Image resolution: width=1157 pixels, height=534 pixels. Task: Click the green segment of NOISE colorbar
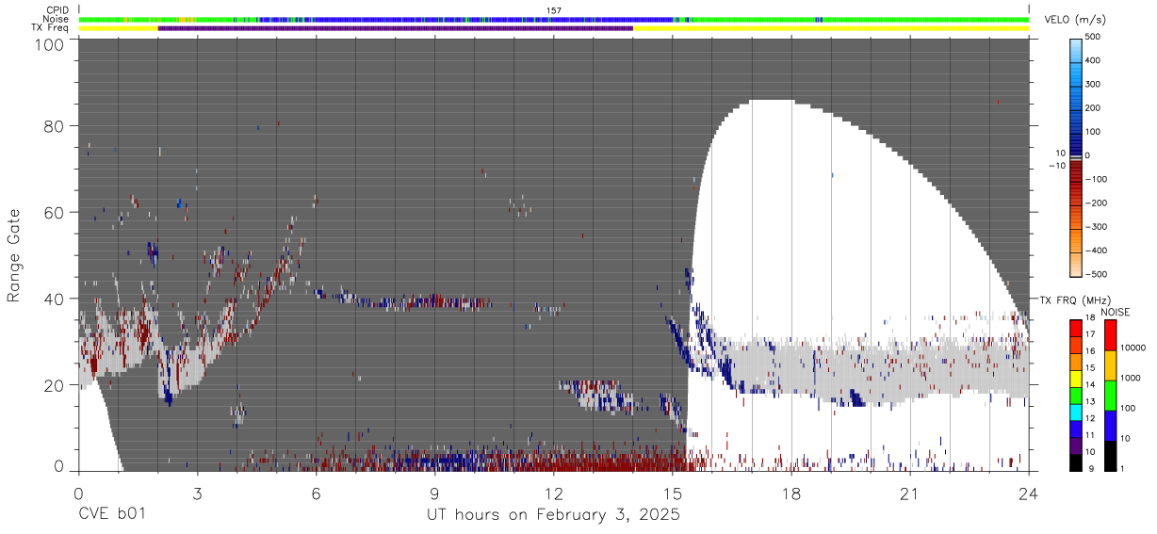(x=1110, y=394)
